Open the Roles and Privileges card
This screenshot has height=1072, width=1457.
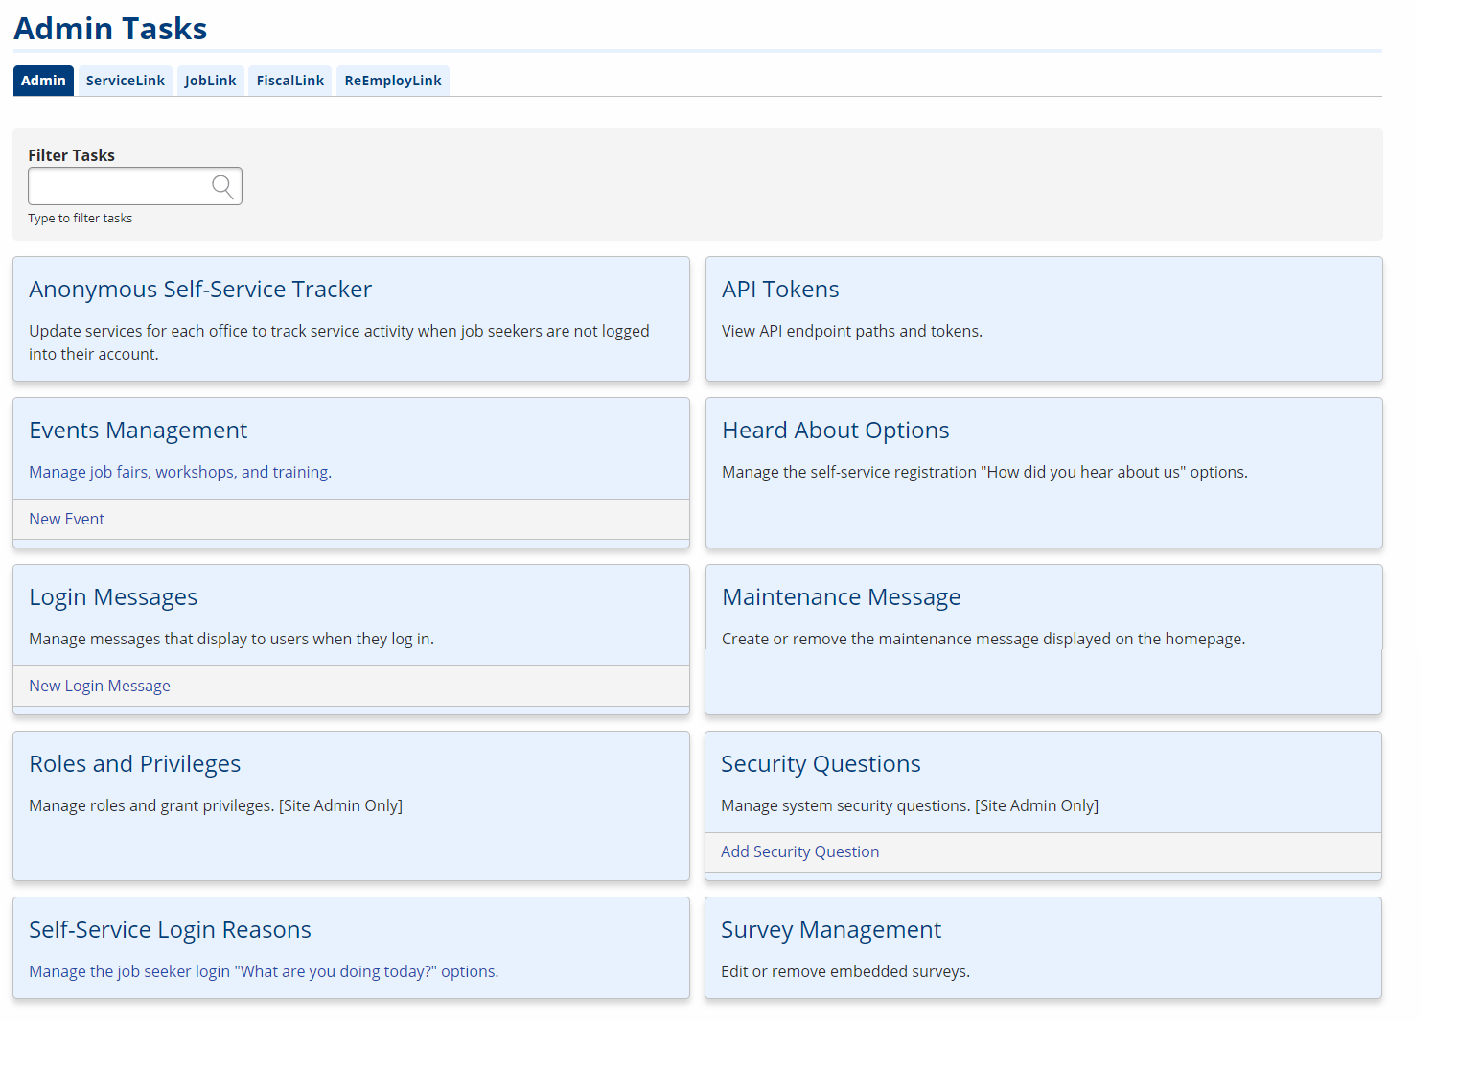[x=134, y=763]
